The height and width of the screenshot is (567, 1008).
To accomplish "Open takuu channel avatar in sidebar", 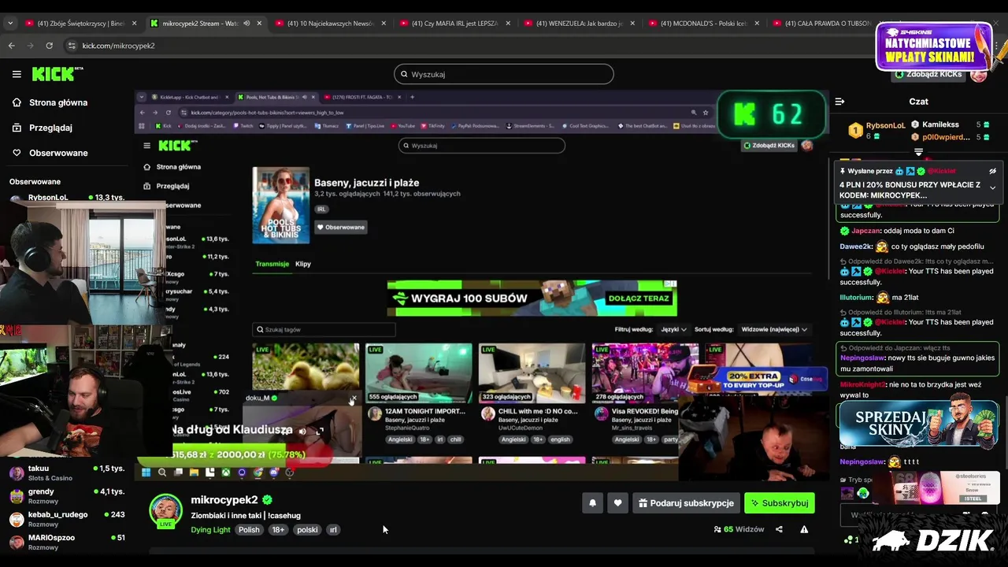I will [17, 472].
